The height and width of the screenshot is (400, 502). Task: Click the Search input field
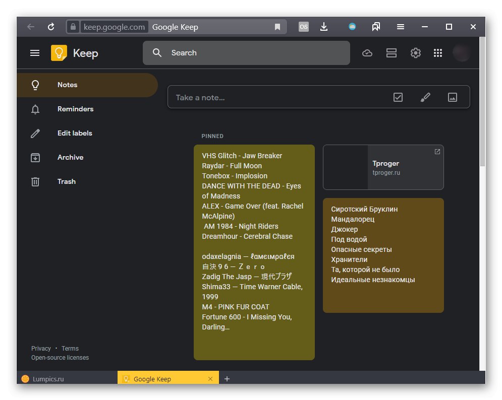point(246,53)
